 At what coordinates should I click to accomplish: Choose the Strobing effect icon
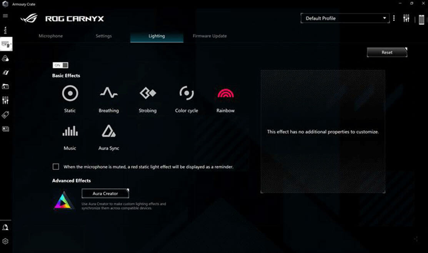148,93
